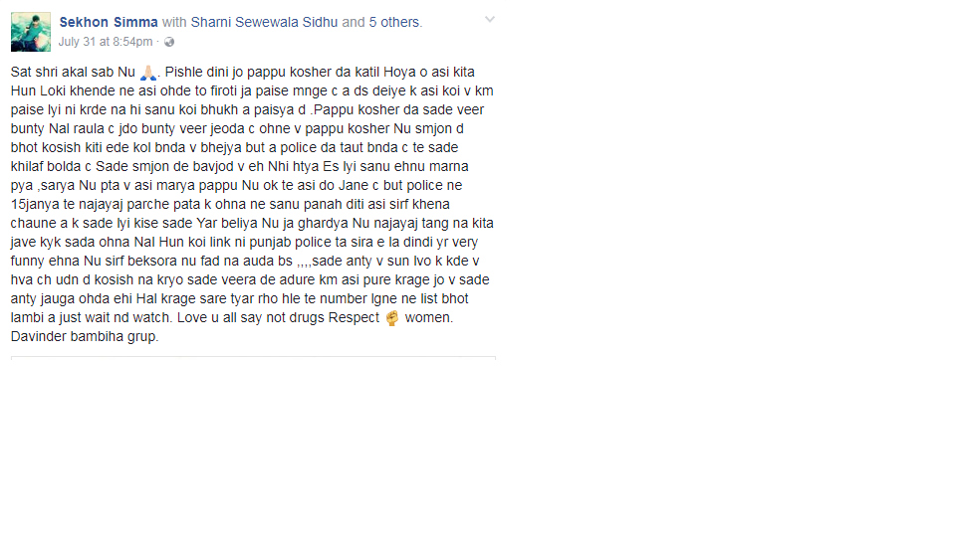Open the July 31 at 8:54pm timestamp

click(x=106, y=42)
